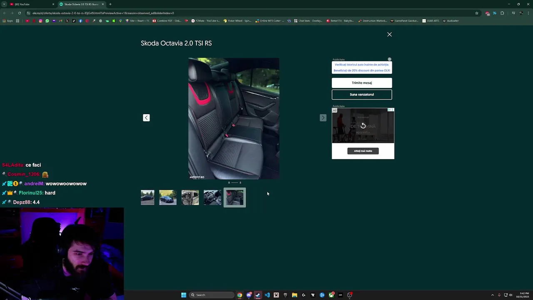Open the first car exterior thumbnail

(147, 197)
